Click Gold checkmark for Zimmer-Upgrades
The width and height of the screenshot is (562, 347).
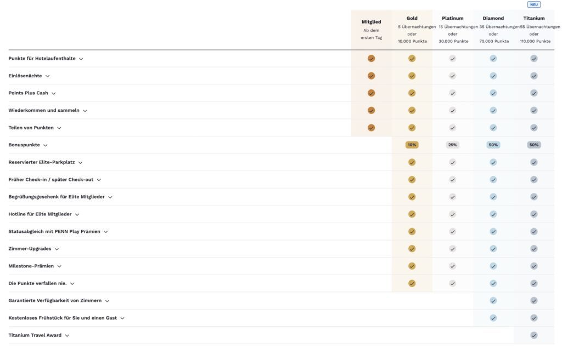click(412, 249)
